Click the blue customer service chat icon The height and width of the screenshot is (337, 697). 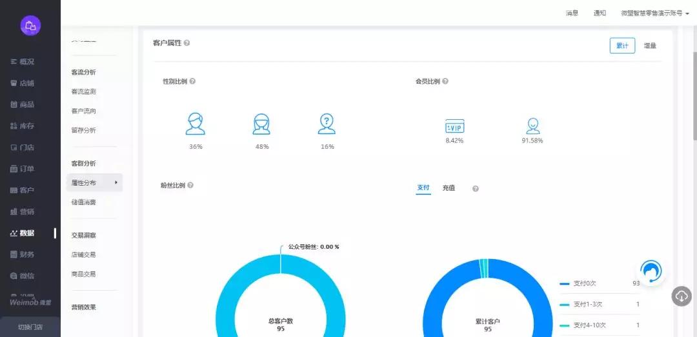click(651, 271)
